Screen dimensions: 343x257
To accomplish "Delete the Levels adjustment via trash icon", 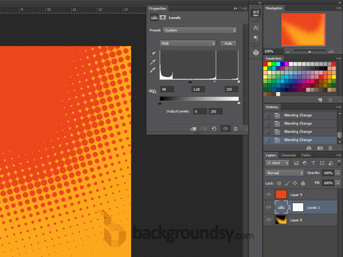I will [235, 128].
